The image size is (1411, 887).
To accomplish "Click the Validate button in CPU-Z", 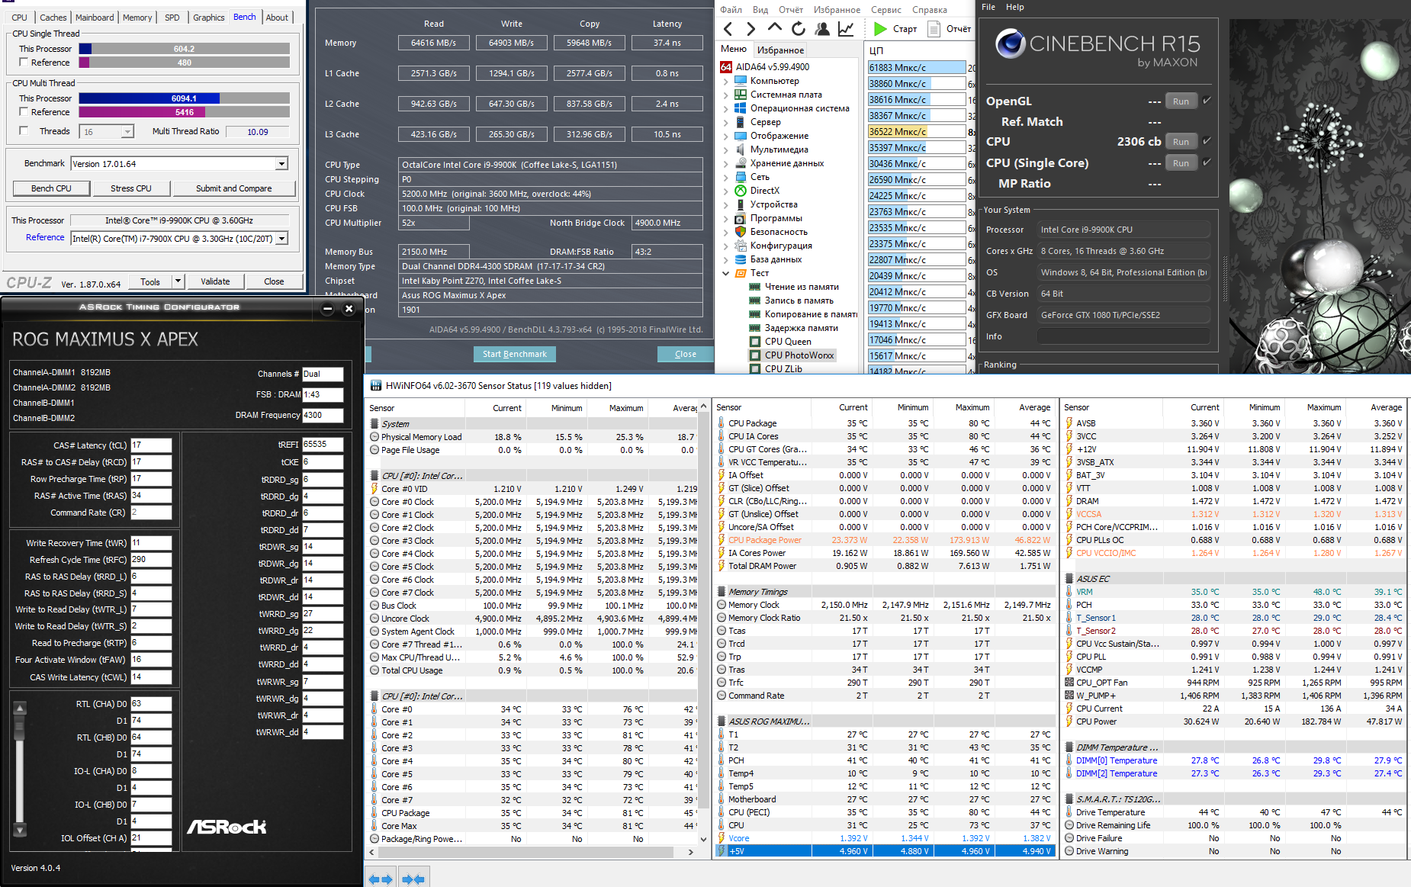I will tap(215, 281).
